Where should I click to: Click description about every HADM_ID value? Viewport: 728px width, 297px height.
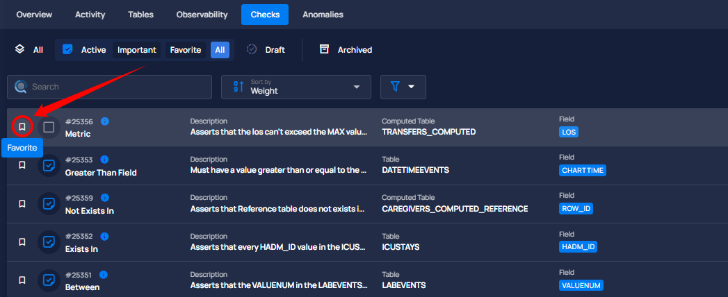tap(279, 247)
